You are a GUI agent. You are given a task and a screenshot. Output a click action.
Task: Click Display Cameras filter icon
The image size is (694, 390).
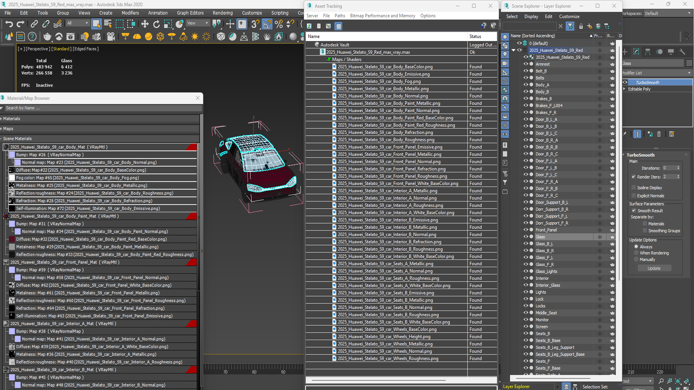(x=505, y=63)
